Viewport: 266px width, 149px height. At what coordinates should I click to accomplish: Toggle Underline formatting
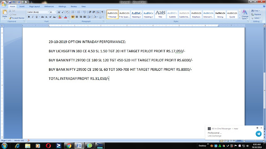coord(37,17)
